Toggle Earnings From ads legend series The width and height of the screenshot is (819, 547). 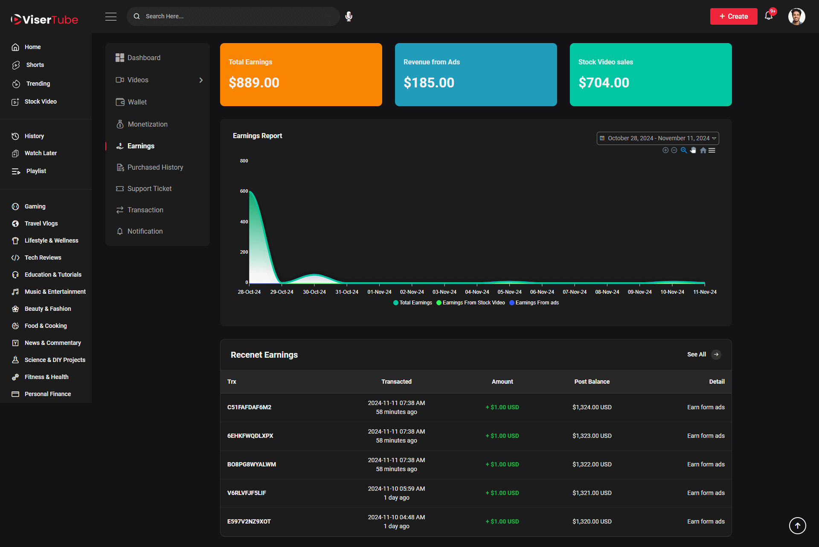pyautogui.click(x=534, y=303)
